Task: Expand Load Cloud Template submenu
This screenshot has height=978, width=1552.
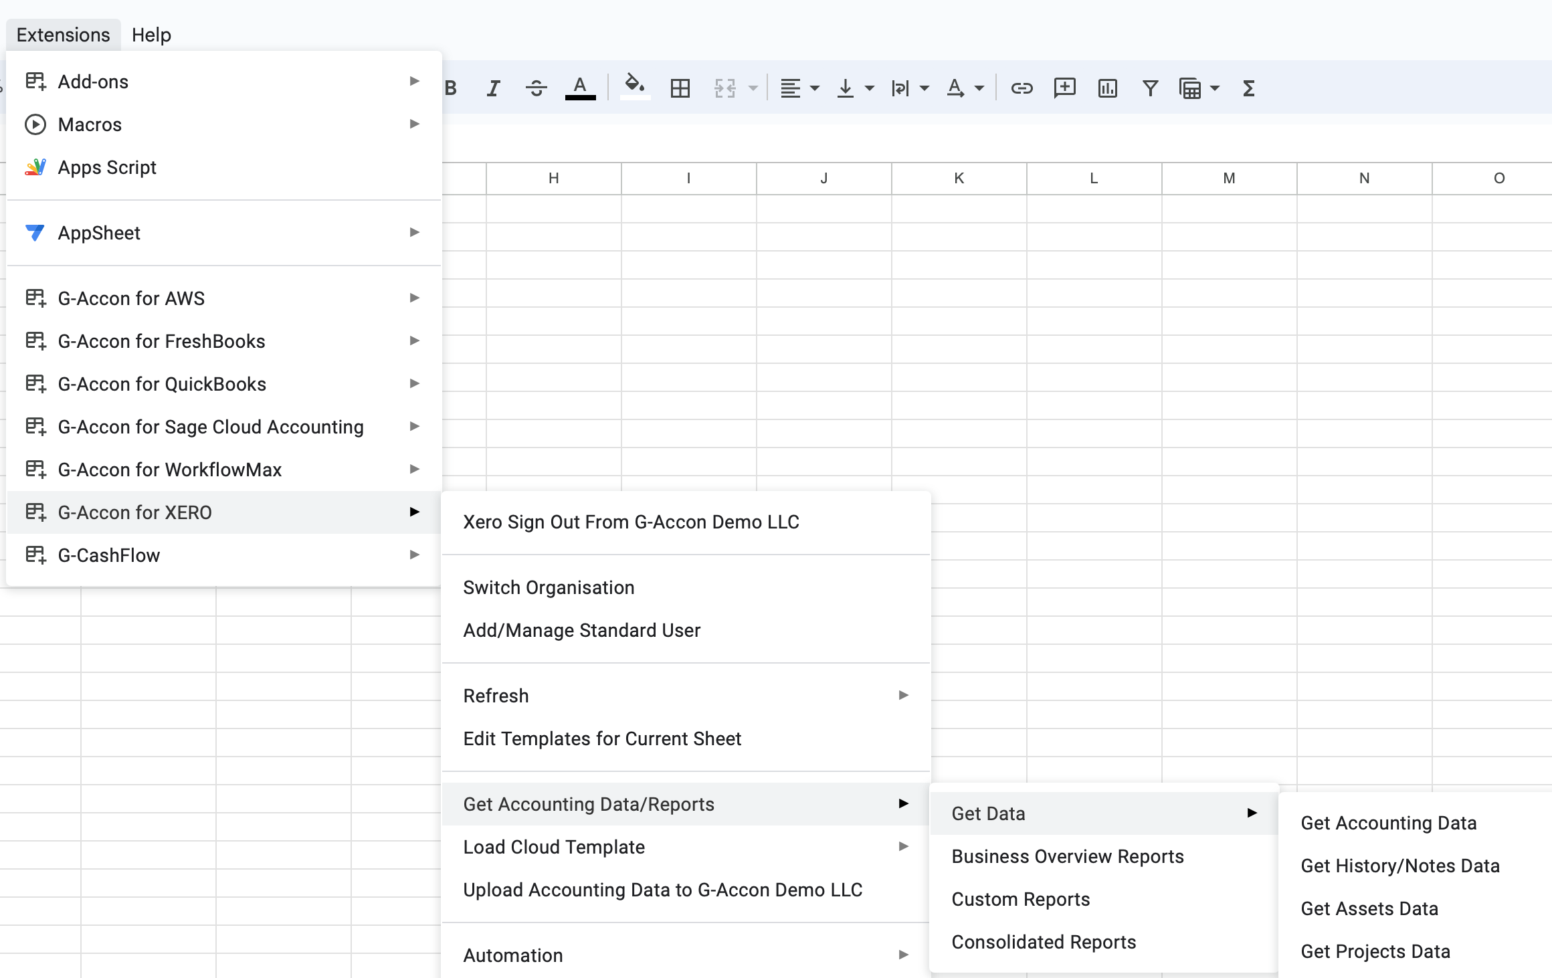Action: (x=686, y=847)
